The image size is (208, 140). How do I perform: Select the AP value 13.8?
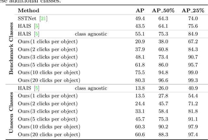(140, 88)
